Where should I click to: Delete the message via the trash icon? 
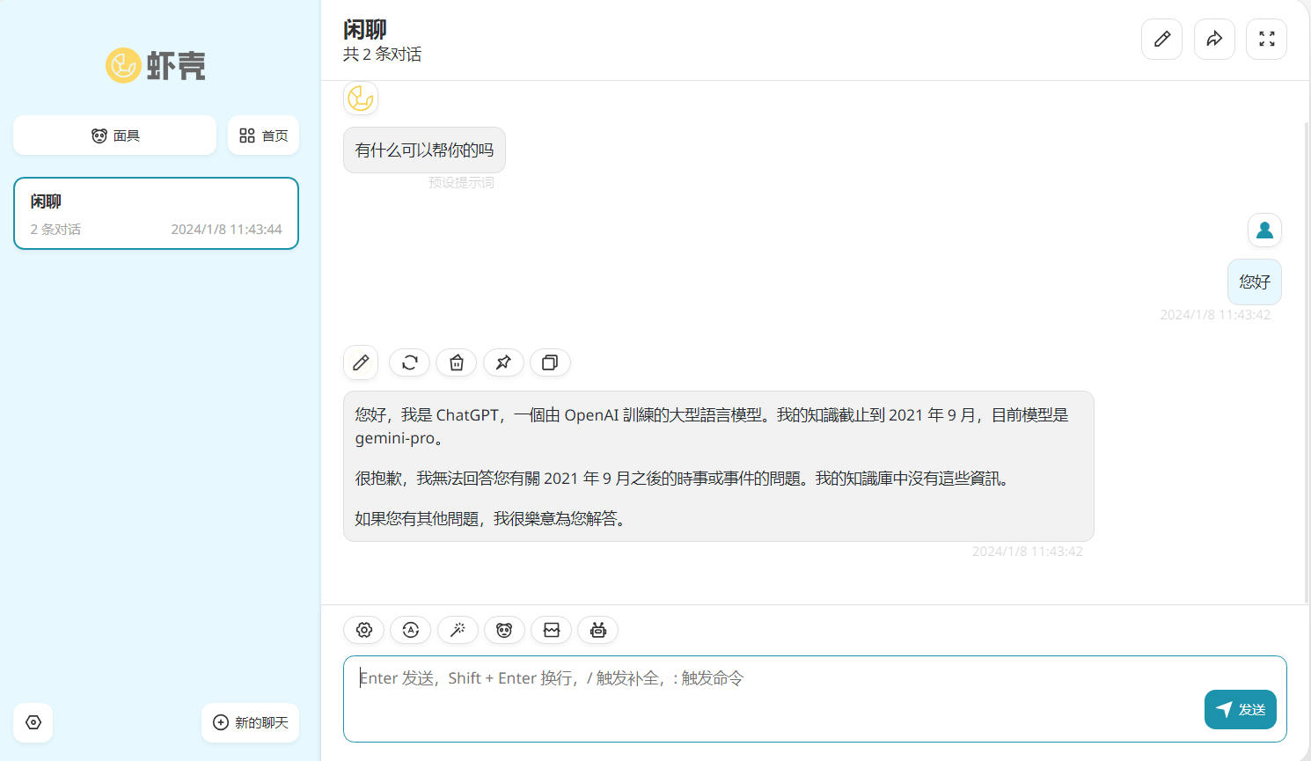pyautogui.click(x=456, y=362)
